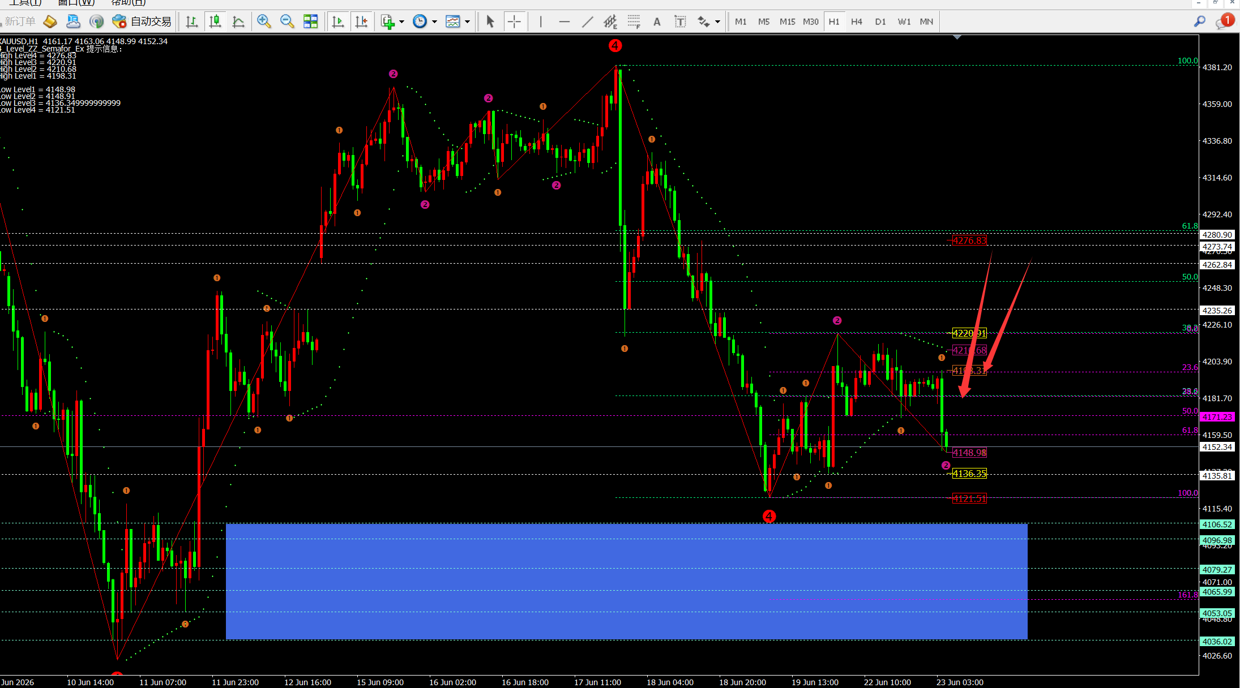
Task: Expand the Templates dropdown arrow
Action: 467,21
